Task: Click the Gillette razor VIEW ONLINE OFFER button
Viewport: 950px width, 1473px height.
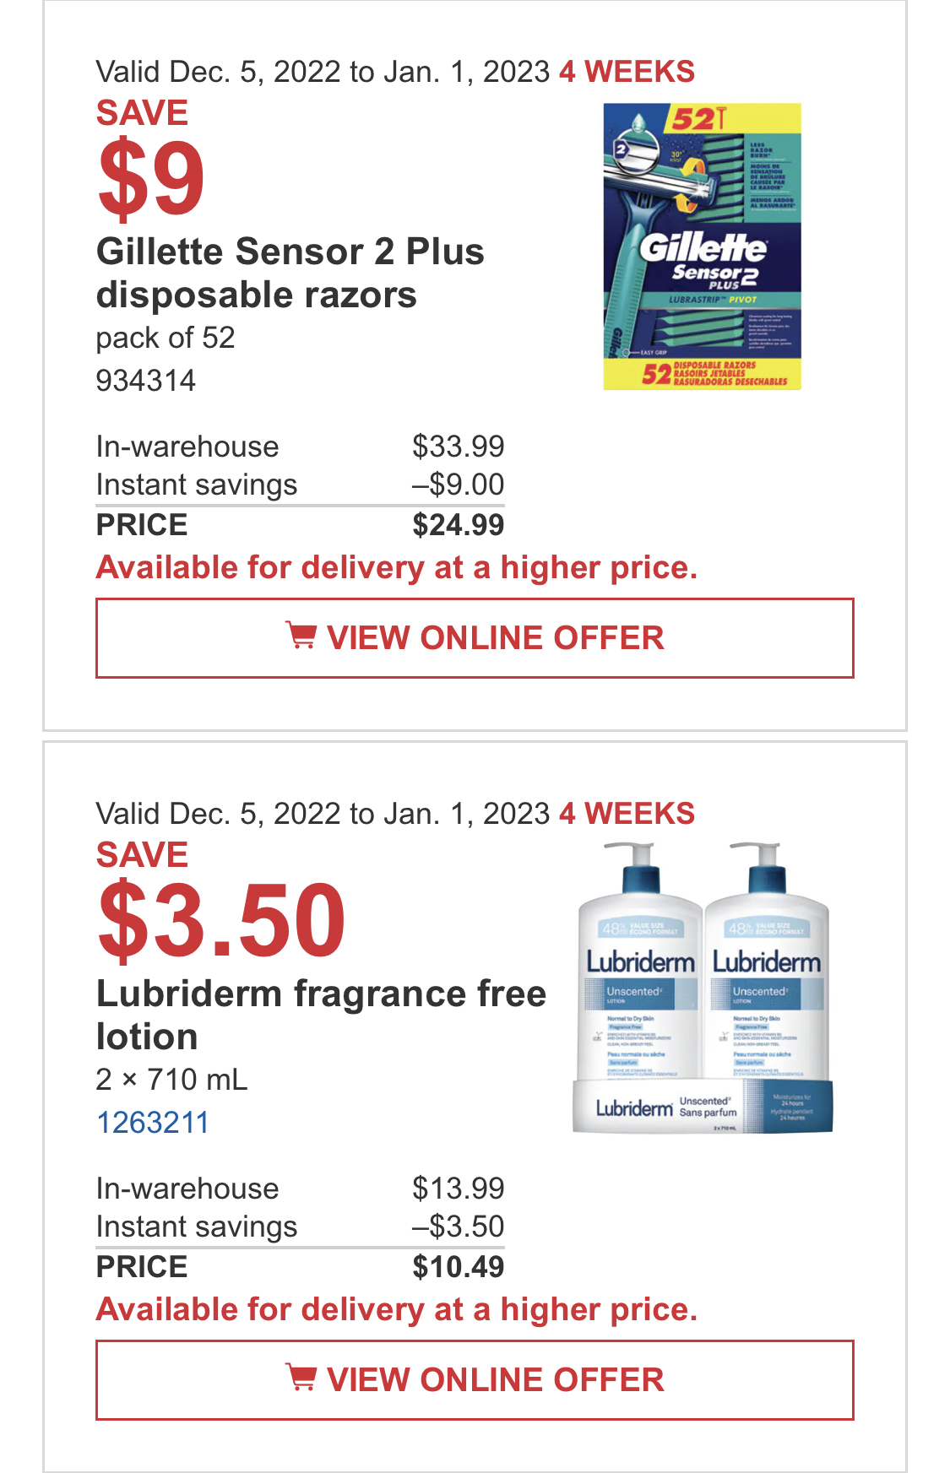Action: click(x=475, y=638)
